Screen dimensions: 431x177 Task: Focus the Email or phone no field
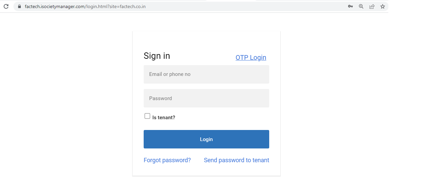[206, 74]
